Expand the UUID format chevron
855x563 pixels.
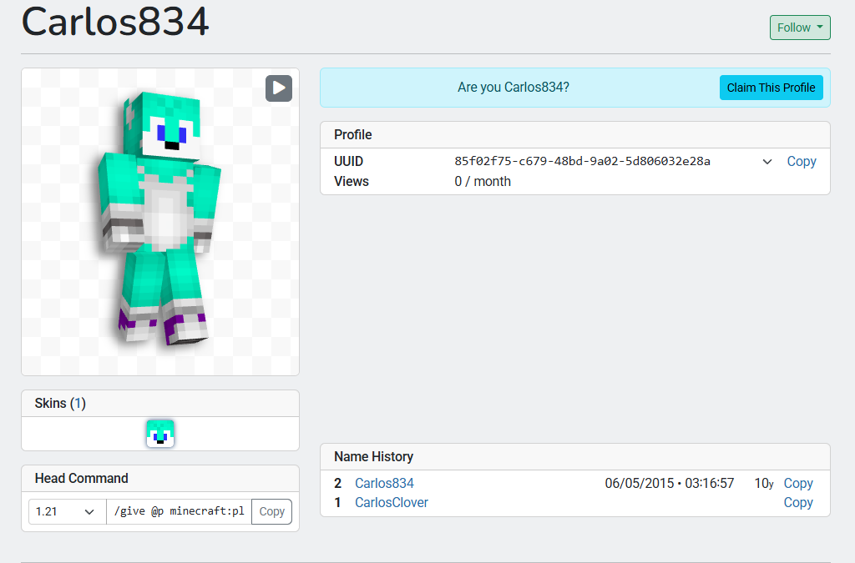pos(767,162)
